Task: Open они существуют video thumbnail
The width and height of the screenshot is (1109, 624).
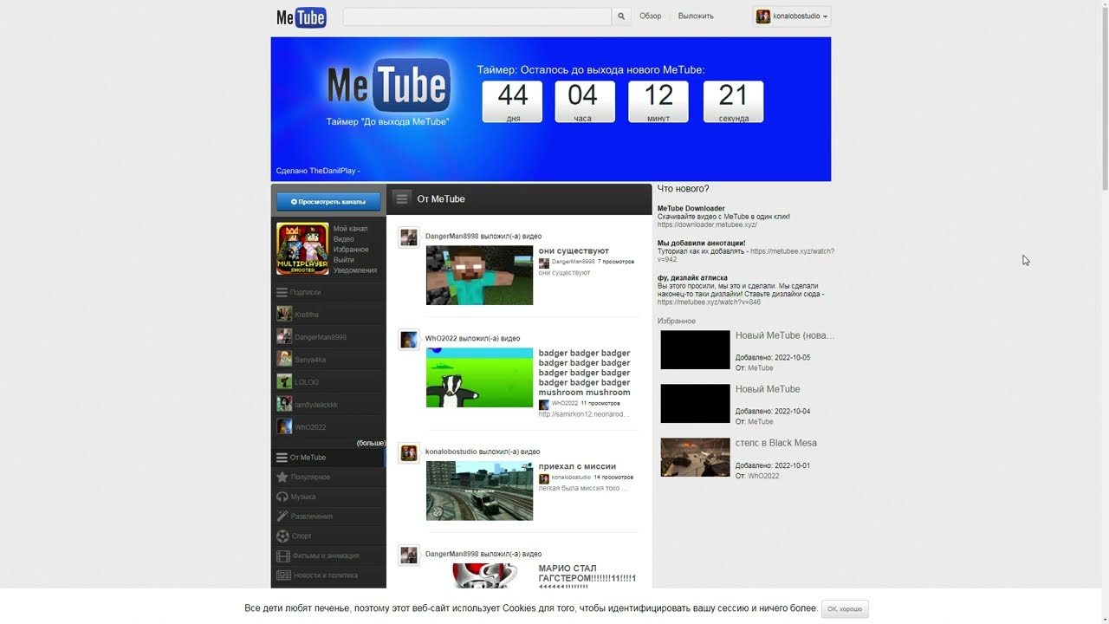Action: (479, 275)
